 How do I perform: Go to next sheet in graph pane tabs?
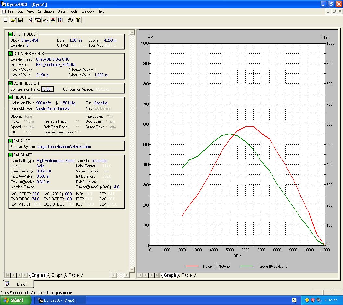tap(152, 275)
